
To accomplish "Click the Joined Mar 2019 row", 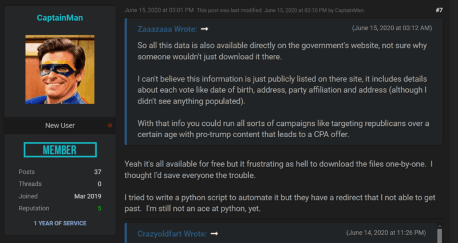I will tap(60, 196).
